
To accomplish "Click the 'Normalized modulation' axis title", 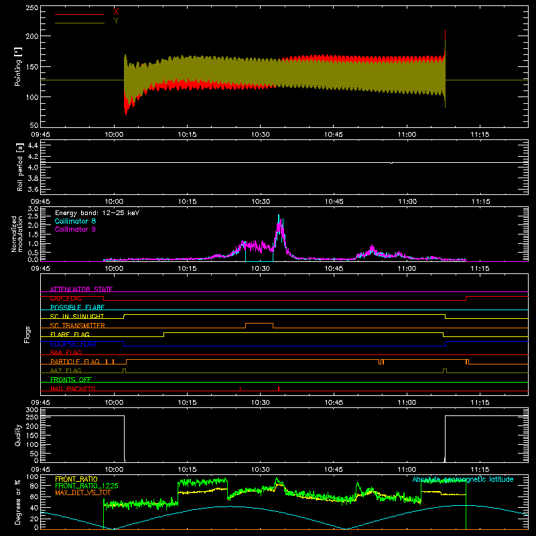I will click(17, 234).
